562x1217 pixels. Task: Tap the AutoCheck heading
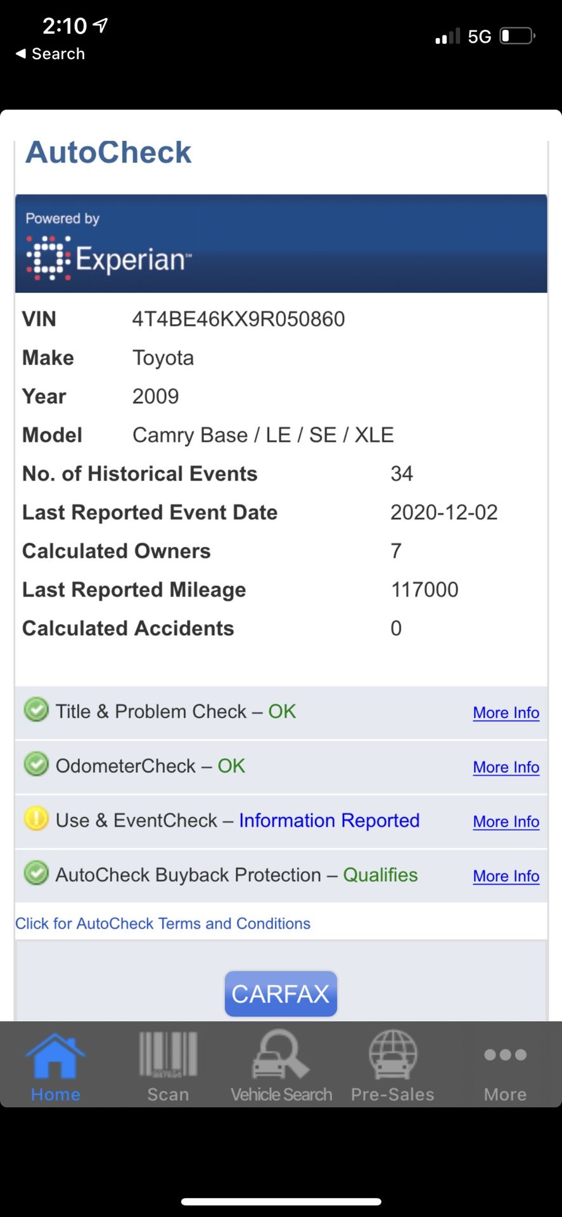(x=108, y=152)
